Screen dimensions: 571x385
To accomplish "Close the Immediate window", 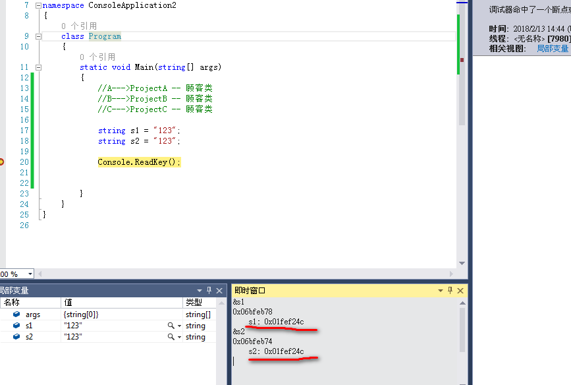I will [x=460, y=291].
